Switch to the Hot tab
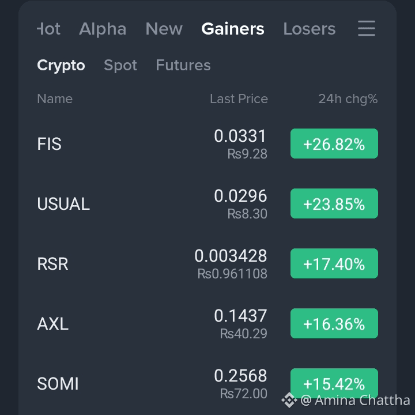415x415 pixels. click(x=48, y=29)
